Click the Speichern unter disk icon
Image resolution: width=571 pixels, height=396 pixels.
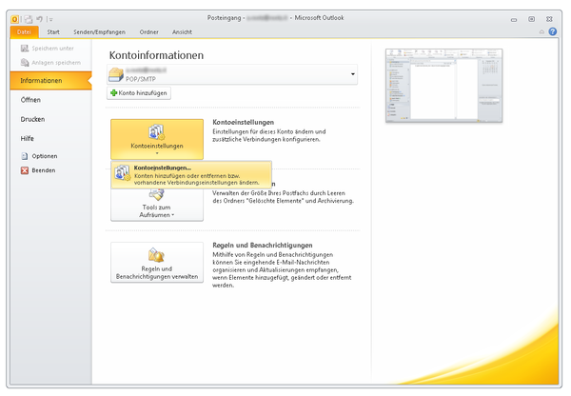click(25, 49)
